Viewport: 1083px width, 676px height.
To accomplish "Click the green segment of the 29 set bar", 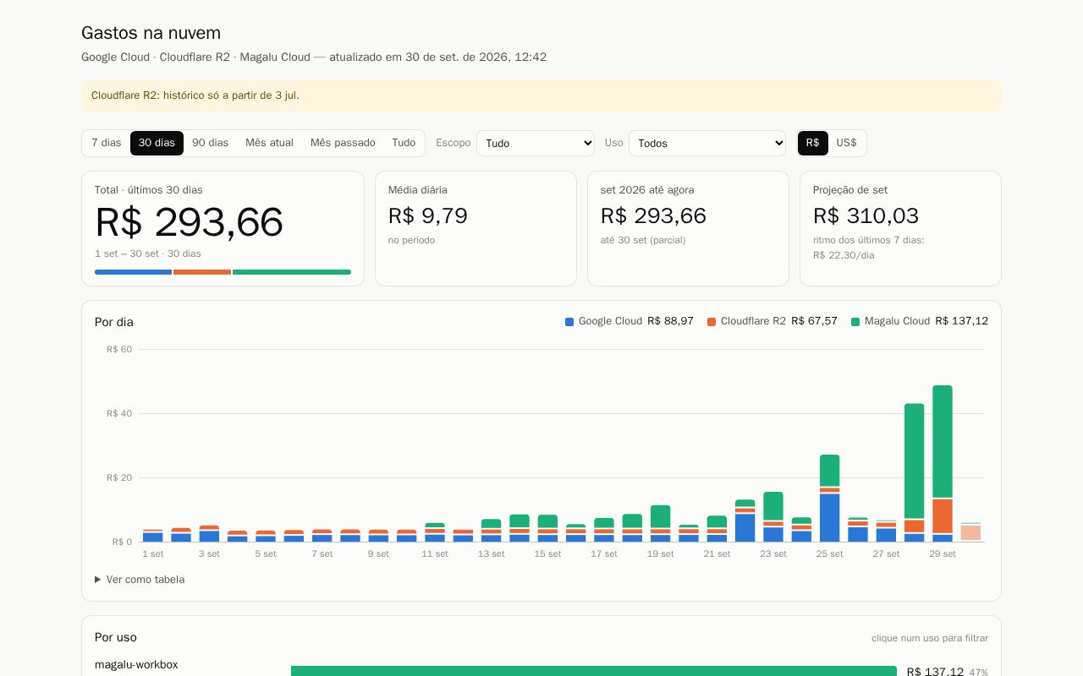I will [943, 441].
